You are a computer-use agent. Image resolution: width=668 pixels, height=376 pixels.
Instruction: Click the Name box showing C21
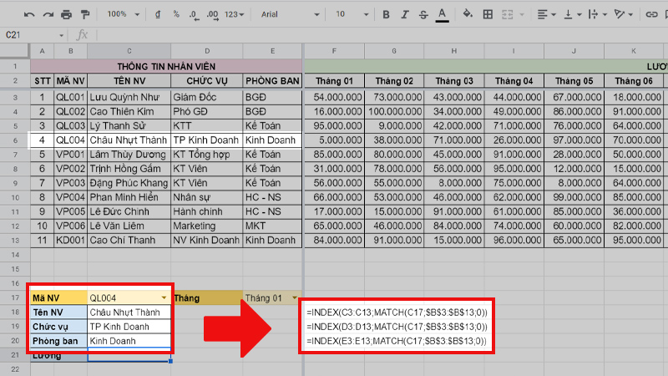point(33,35)
